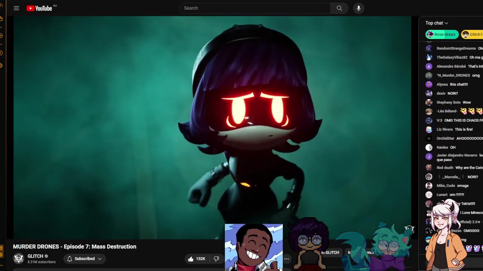The height and width of the screenshot is (271, 483).
Task: Click the orange briefcase icon in left sidebar
Action: point(1,18)
